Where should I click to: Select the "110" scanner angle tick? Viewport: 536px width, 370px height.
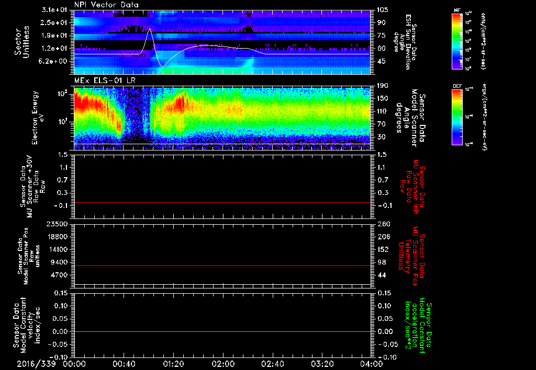pyautogui.click(x=383, y=111)
